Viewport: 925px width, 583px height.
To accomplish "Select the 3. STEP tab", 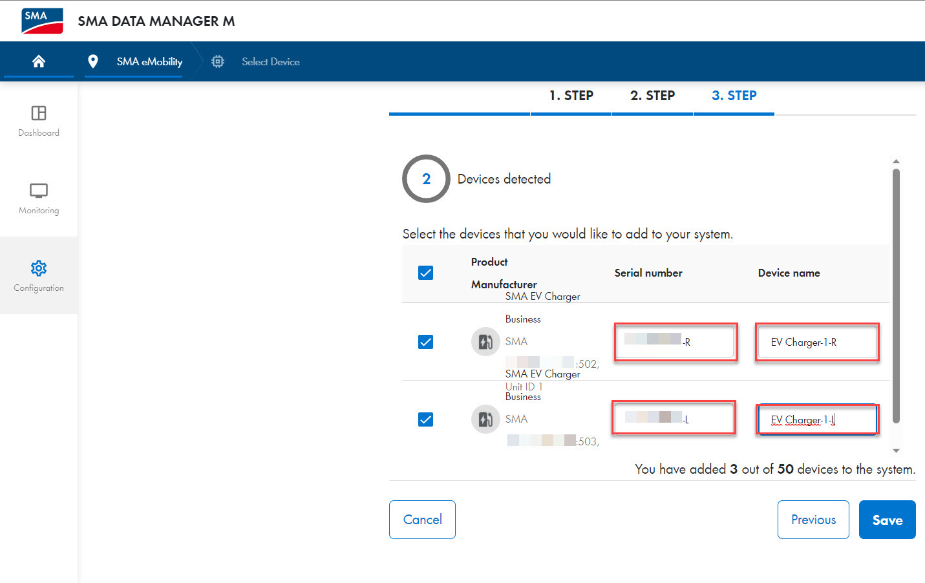I will [x=734, y=96].
